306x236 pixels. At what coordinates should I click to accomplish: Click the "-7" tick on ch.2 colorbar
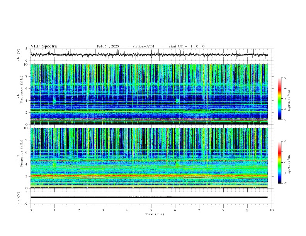(x=285, y=183)
